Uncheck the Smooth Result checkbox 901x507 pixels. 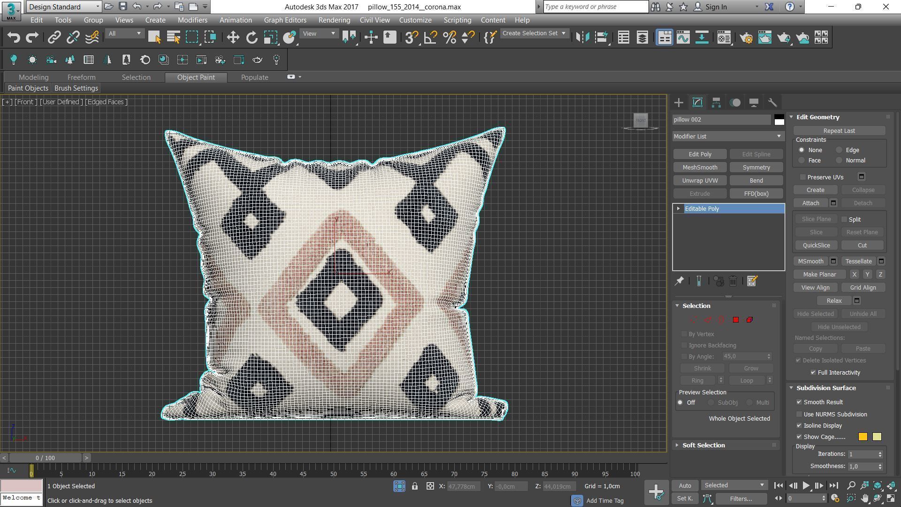(799, 402)
